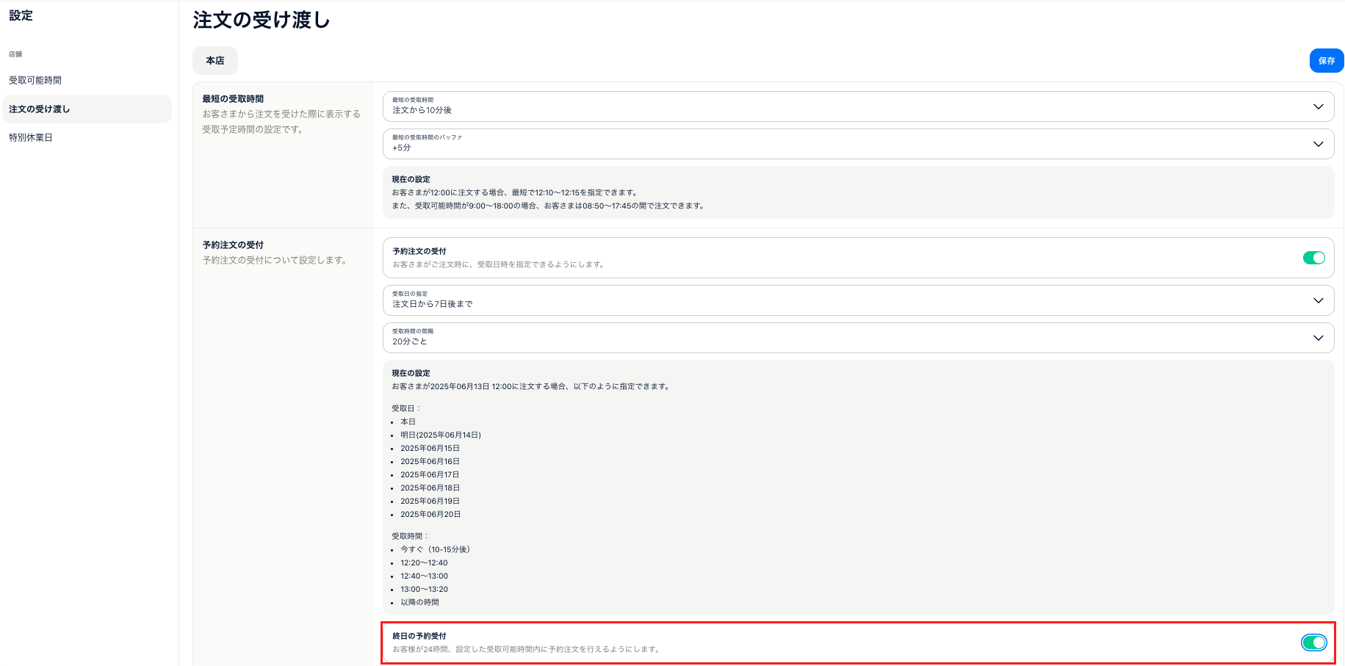Select 注文の受け渡し in the sidebar
Viewport: 1345px width, 666px height.
(x=40, y=109)
